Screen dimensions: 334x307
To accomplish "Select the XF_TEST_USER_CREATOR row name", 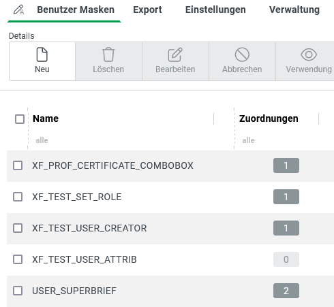I will (x=89, y=228).
